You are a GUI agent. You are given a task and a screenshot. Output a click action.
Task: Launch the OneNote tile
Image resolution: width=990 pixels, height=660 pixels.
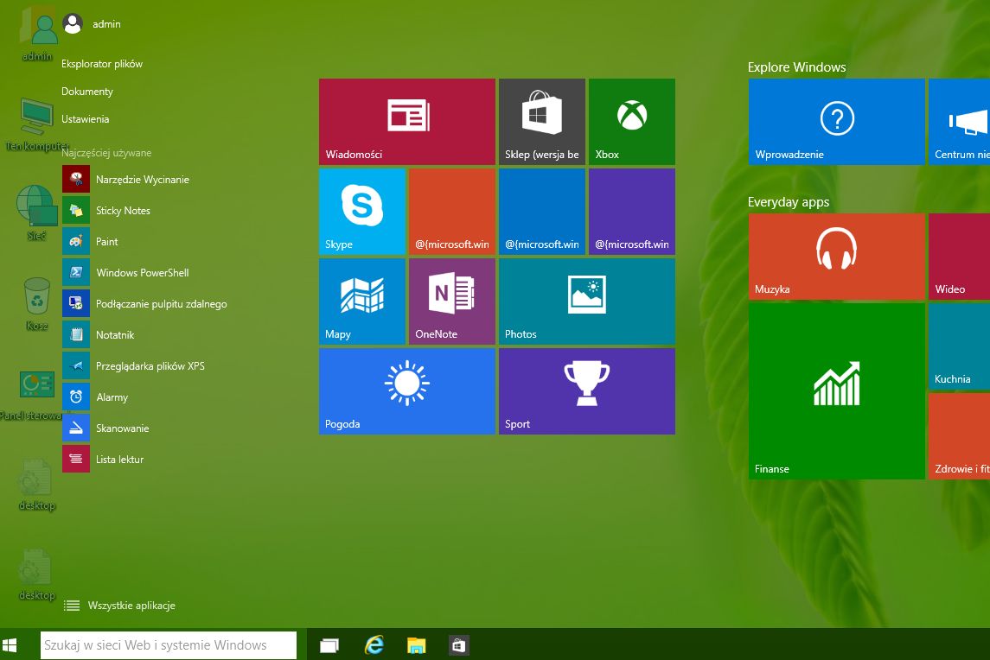(452, 301)
